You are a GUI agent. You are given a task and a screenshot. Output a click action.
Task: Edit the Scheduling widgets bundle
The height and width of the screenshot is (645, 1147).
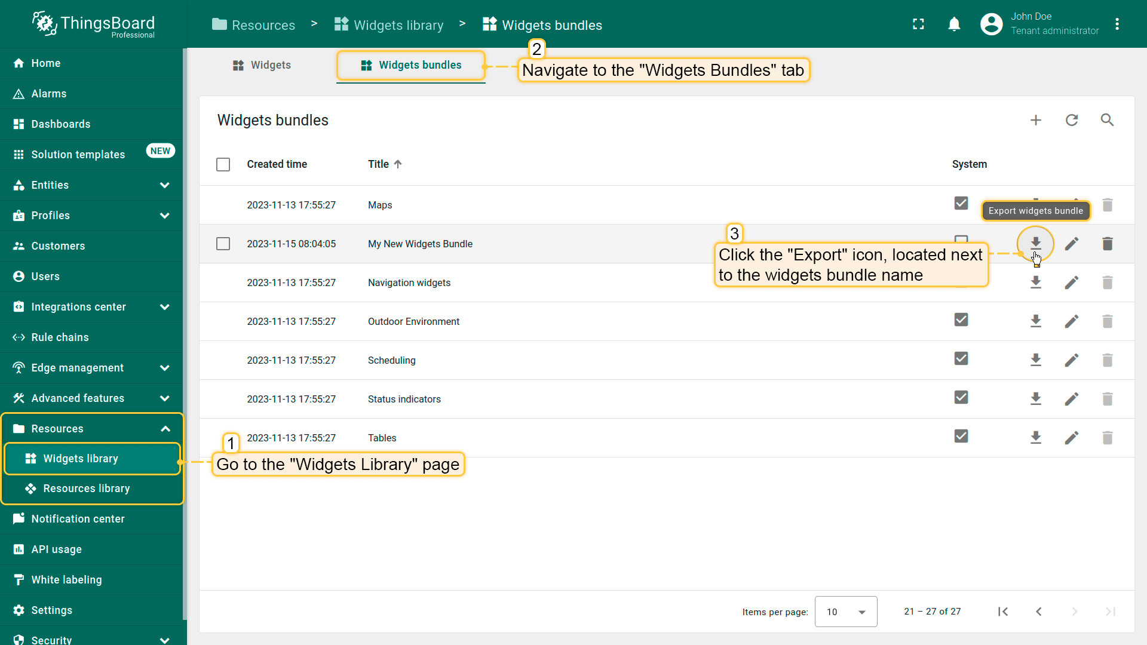click(x=1071, y=360)
